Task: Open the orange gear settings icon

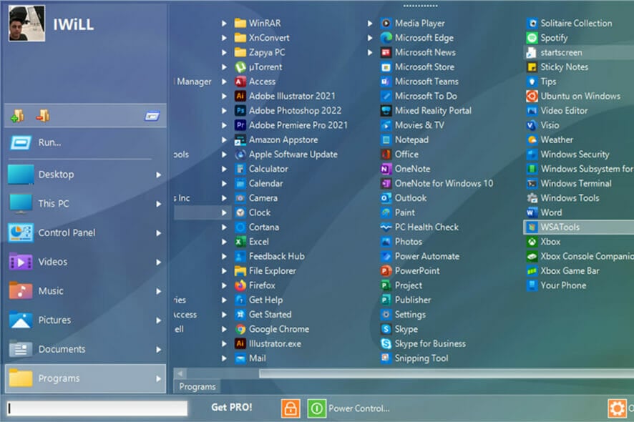Action: click(617, 408)
